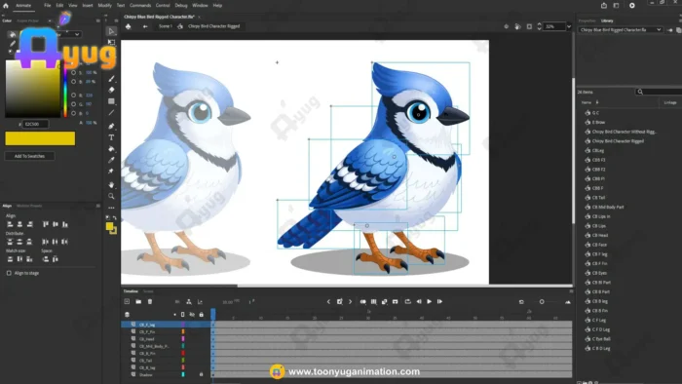Open the Timeline panel options menu

point(571,291)
